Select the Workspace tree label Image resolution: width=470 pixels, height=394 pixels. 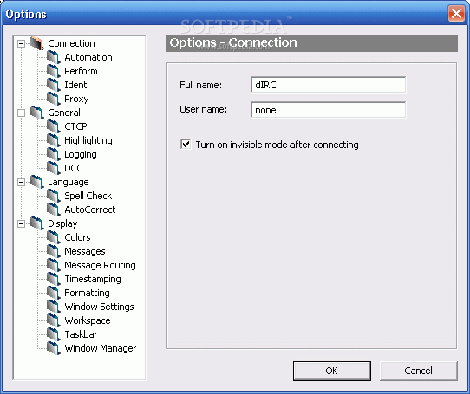tap(88, 321)
